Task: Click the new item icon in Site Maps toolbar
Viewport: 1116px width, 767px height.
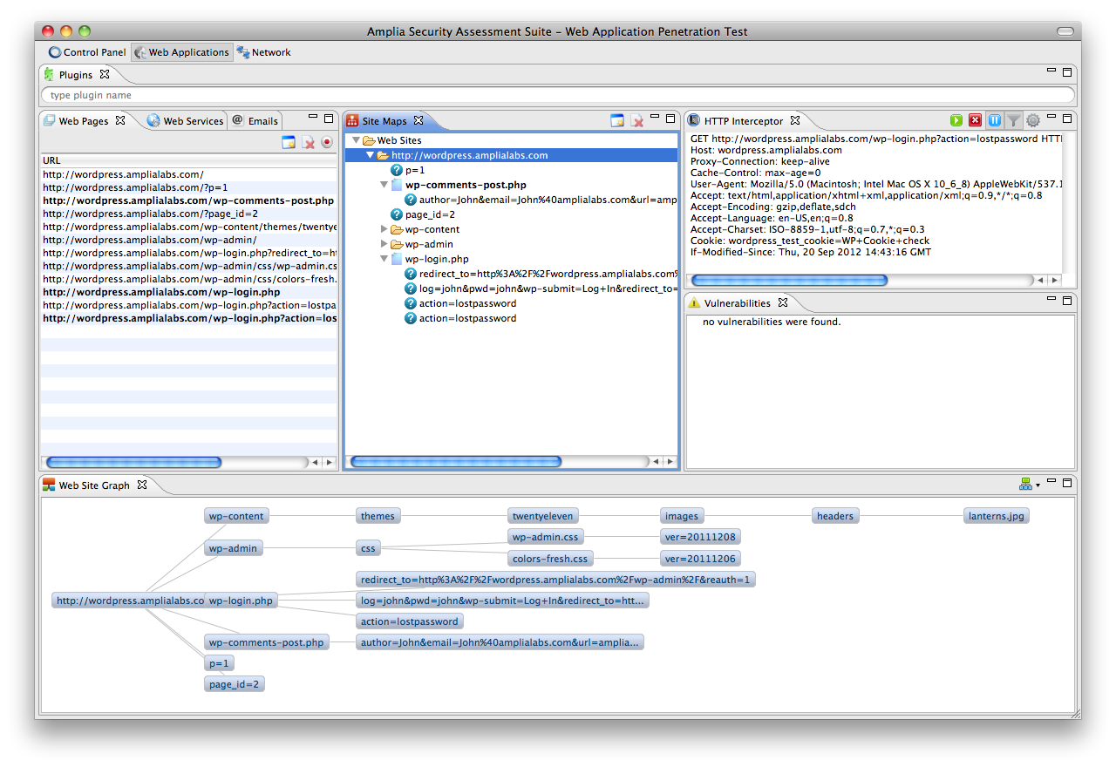Action: point(617,121)
